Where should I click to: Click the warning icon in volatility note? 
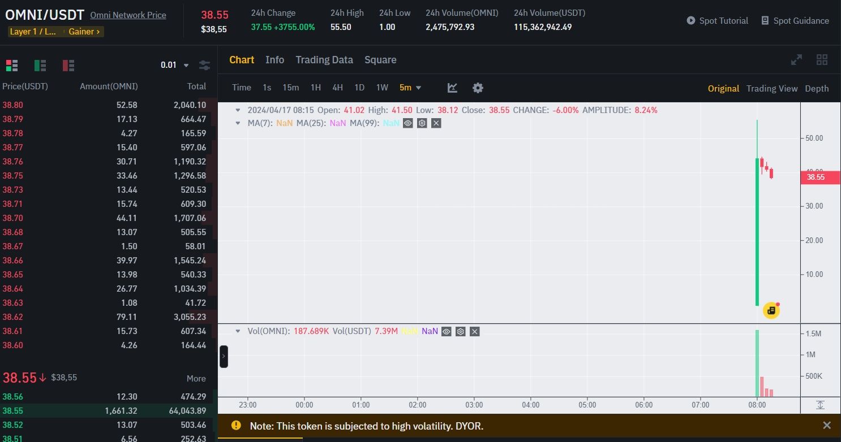tap(236, 426)
